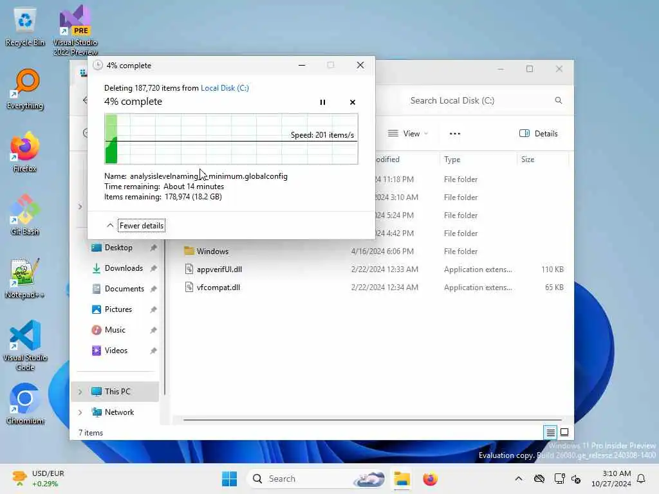Unpin Documents using its pin icon

click(x=153, y=289)
